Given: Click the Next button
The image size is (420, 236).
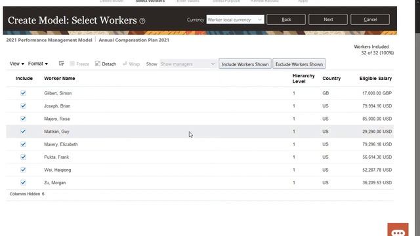Looking at the screenshot, I should [328, 20].
